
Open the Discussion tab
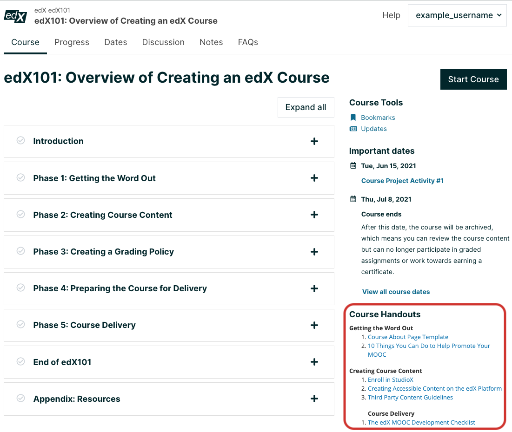163,42
